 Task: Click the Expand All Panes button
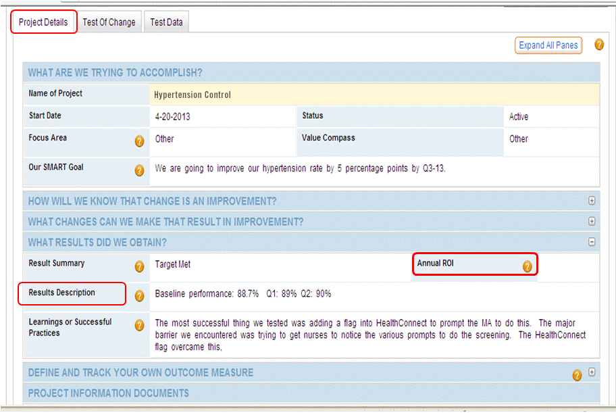coord(548,45)
